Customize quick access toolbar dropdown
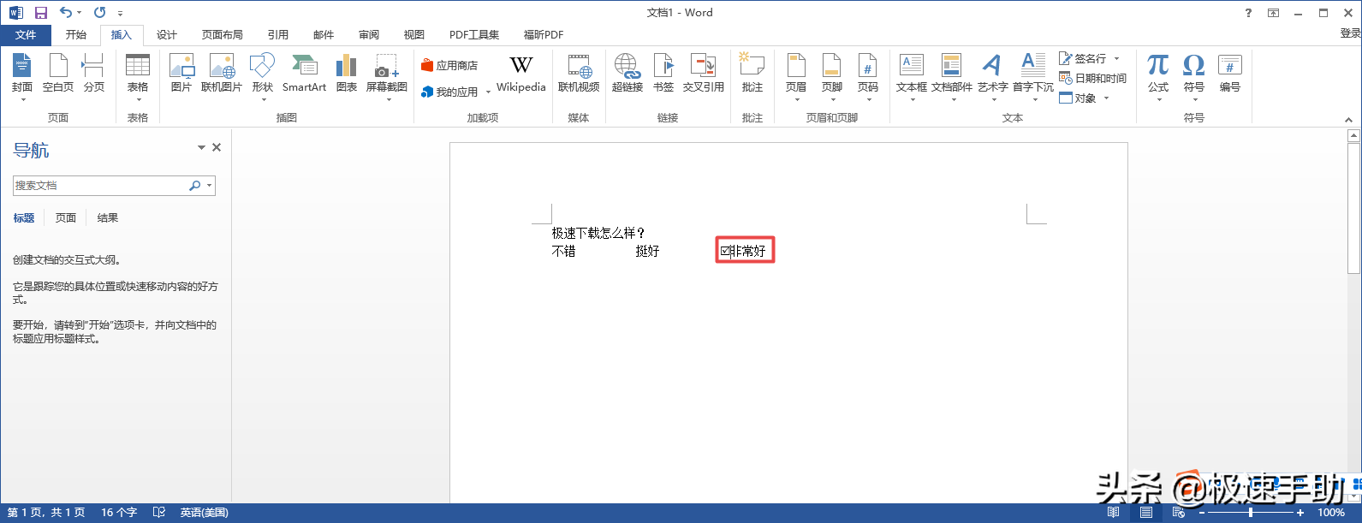 click(121, 13)
